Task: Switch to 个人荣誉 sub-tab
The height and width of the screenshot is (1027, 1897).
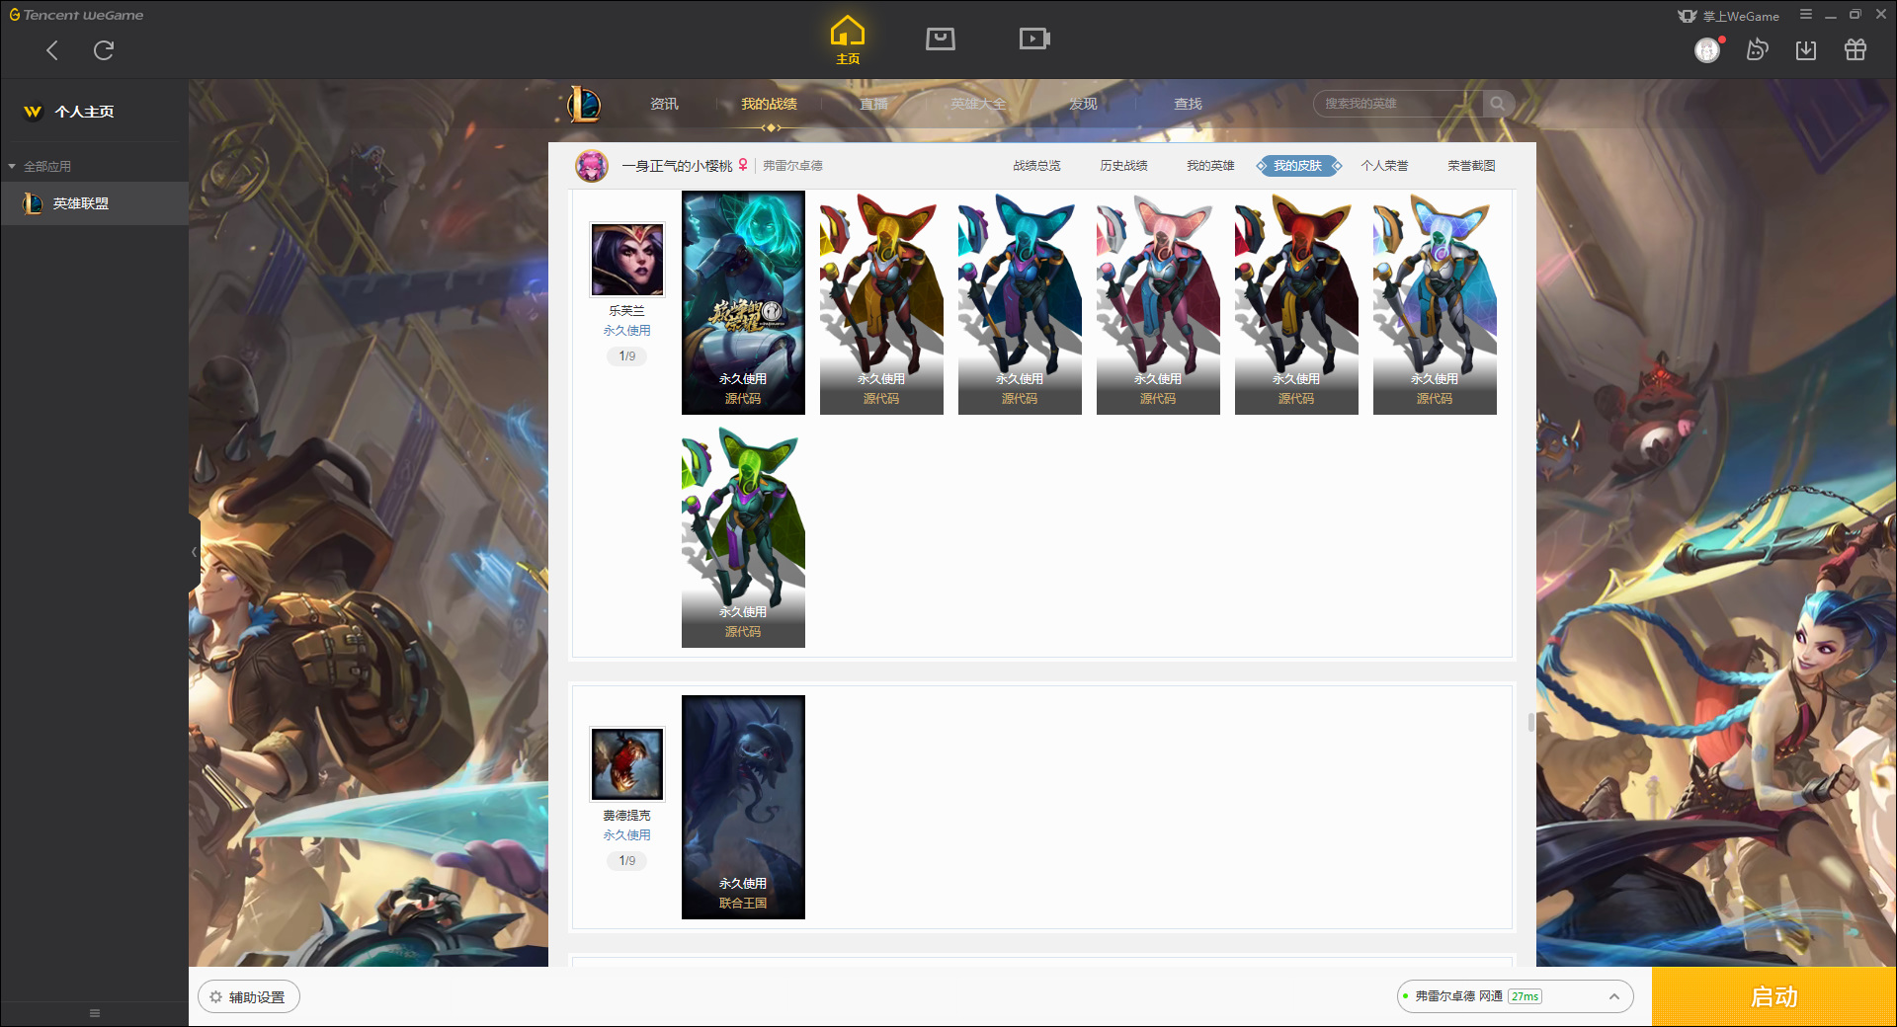Action: [x=1384, y=166]
